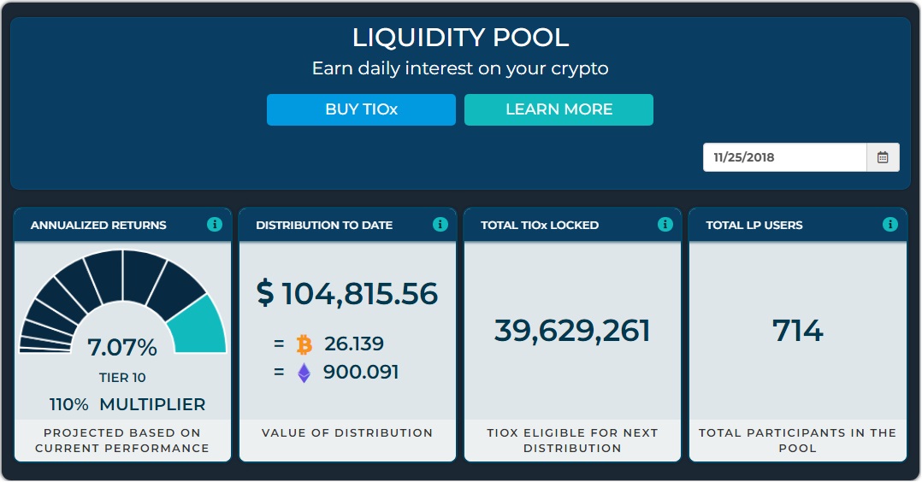Select the Total TIOx Locked header
Screen dimensions: 922x482
coord(540,226)
